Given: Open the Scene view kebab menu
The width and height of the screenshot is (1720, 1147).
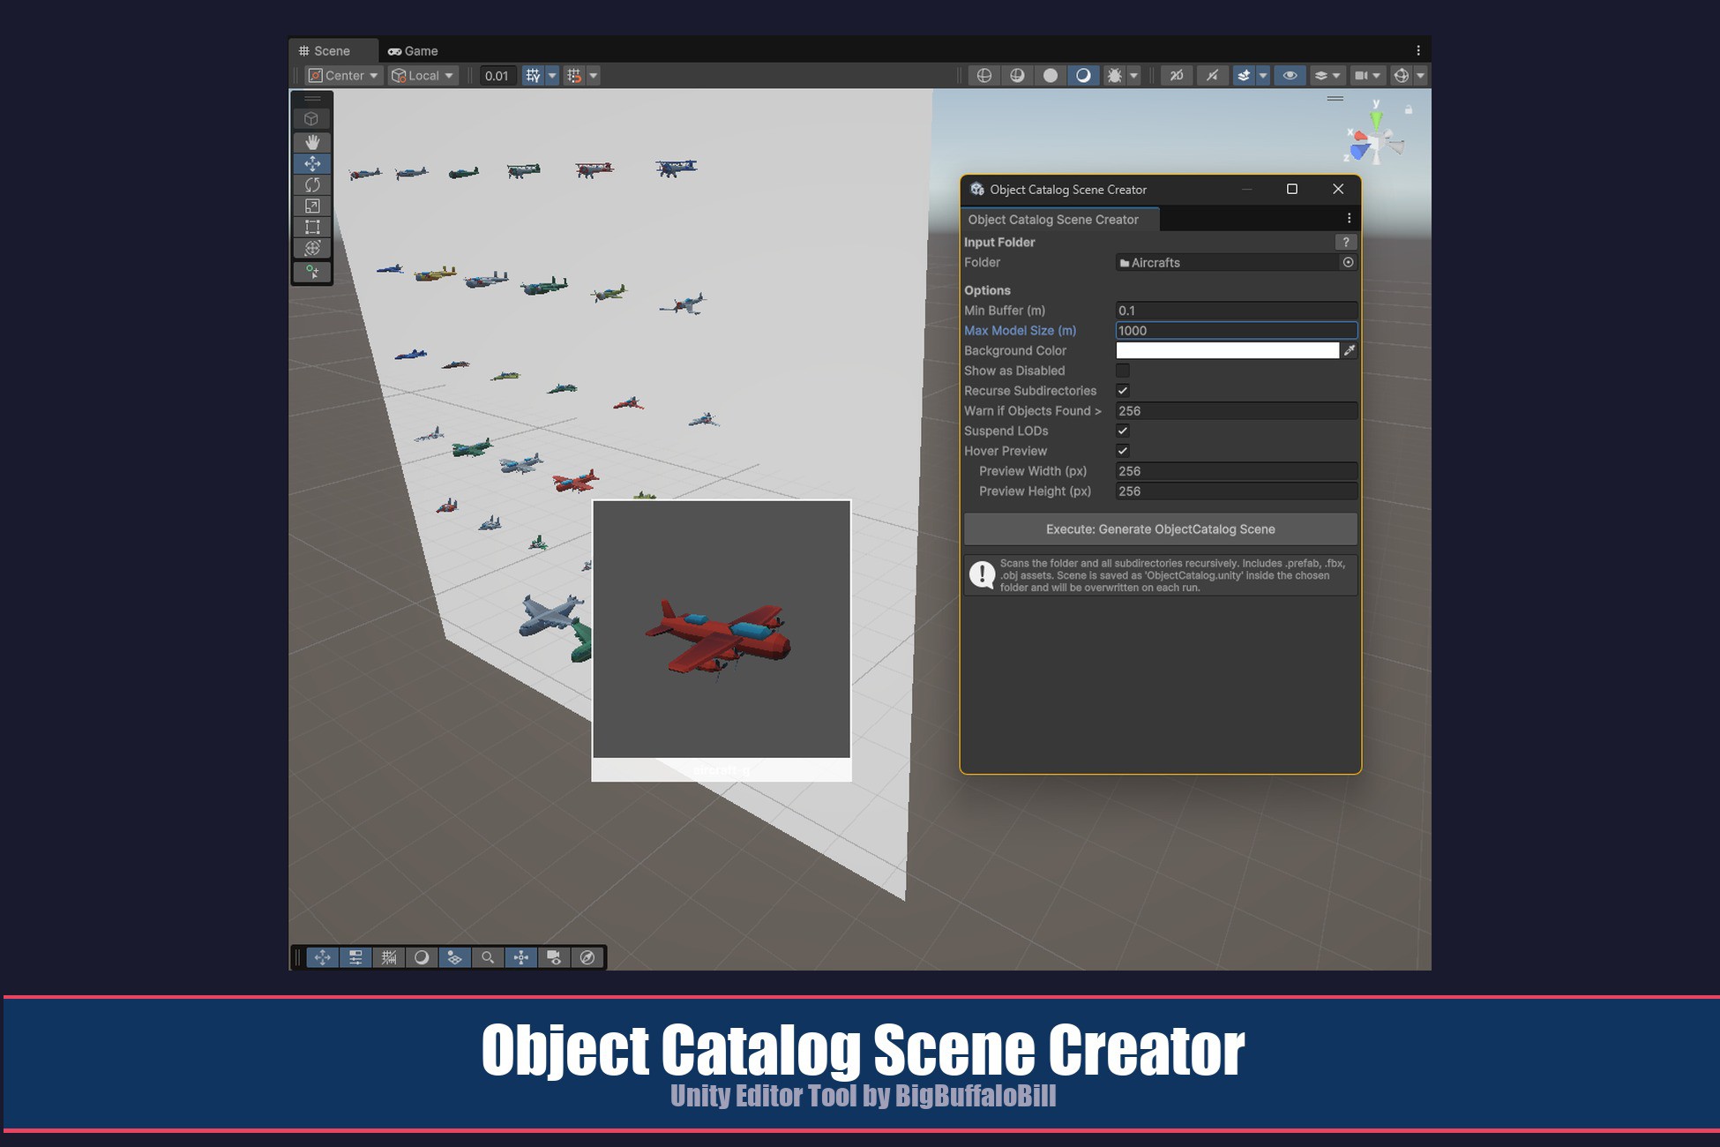Looking at the screenshot, I should 1418,51.
